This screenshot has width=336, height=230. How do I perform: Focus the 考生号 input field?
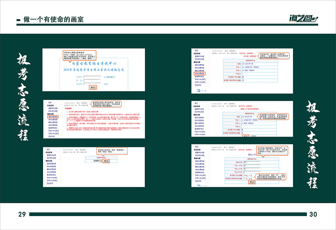click(92, 77)
